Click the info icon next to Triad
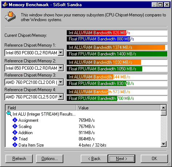Viewport: 172px width, 167px height. [x=15, y=139]
